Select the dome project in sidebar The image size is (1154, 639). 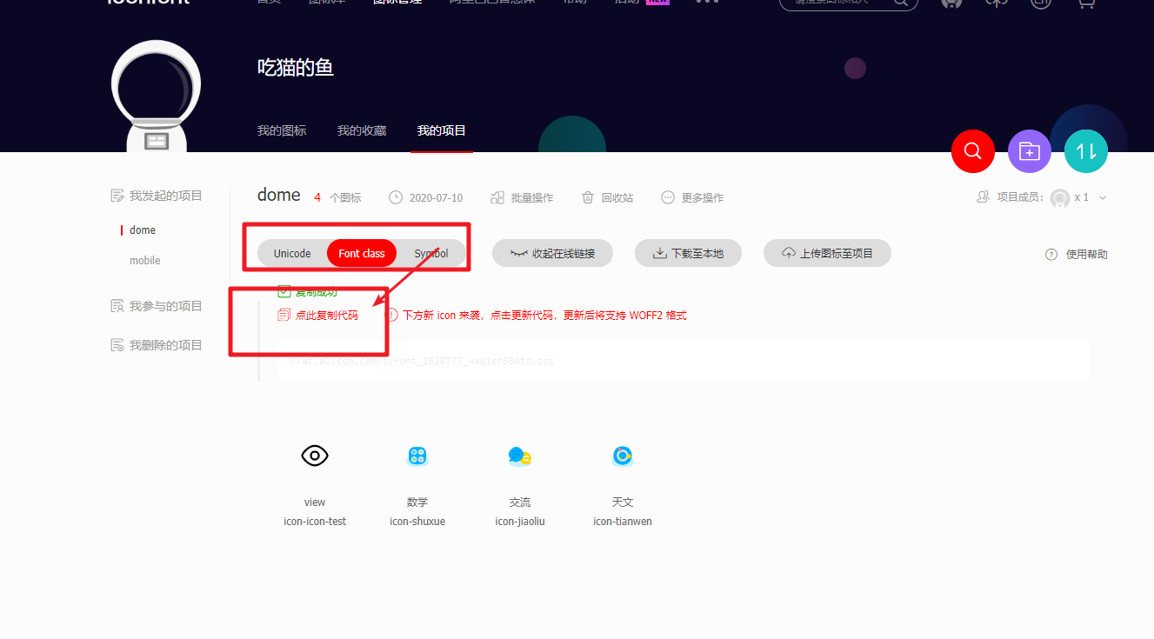pyautogui.click(x=143, y=230)
